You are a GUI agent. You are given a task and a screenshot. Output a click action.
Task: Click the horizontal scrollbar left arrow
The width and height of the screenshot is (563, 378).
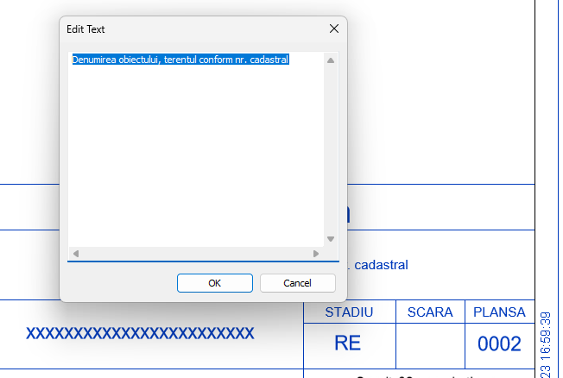[76, 254]
